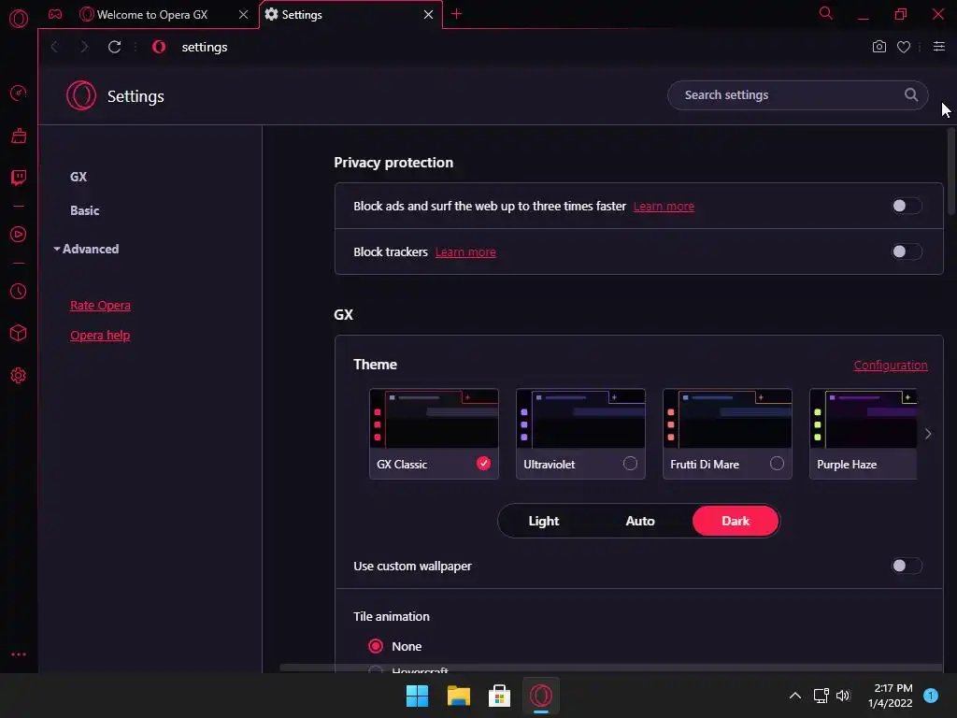The width and height of the screenshot is (957, 718).
Task: Go forward with the forward arrow
Action: [x=84, y=47]
